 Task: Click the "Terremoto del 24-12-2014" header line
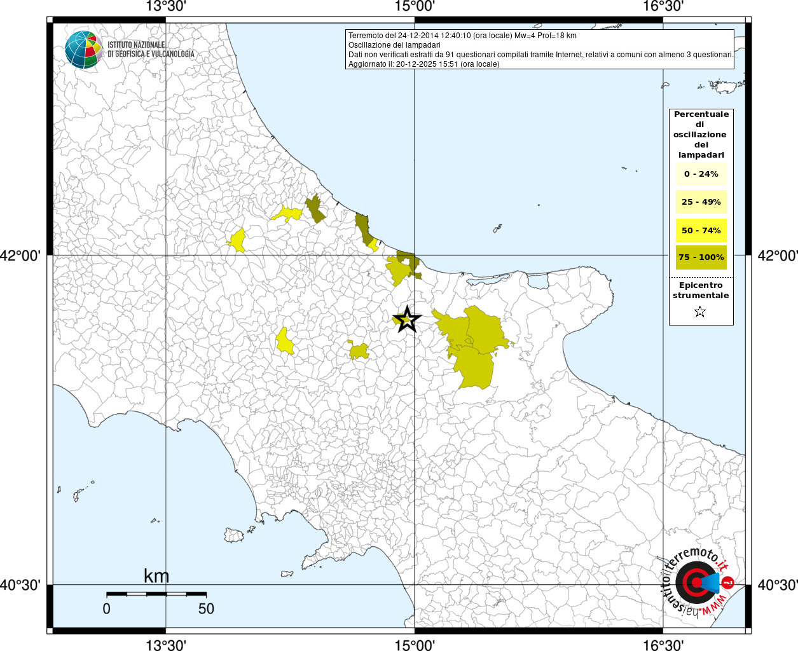pyautogui.click(x=462, y=36)
